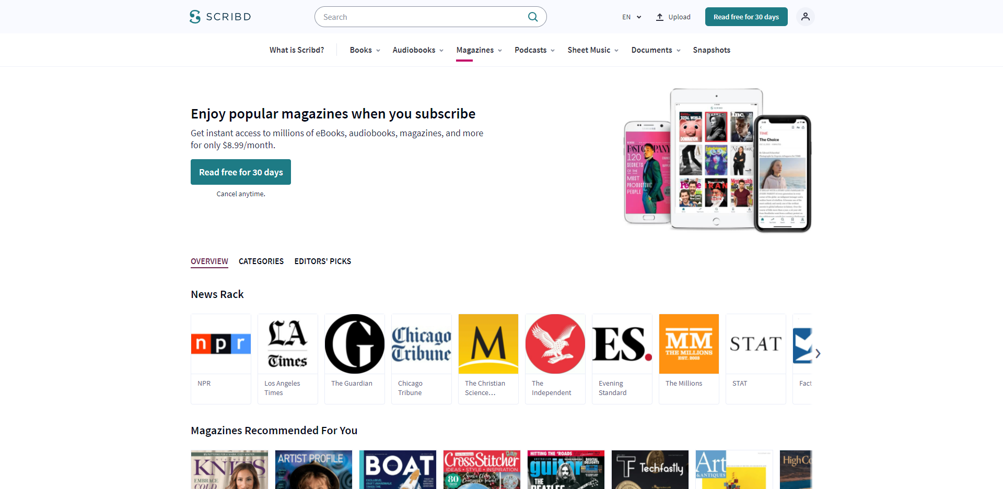Viewport: 1003px width, 489px height.
Task: Open the NPR text label
Action: (204, 384)
